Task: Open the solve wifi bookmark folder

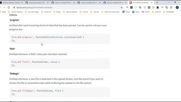Action: pyautogui.click(x=46, y=12)
